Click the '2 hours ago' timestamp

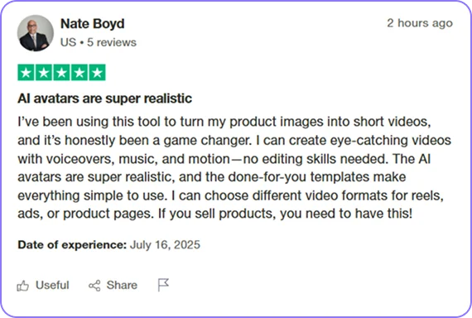click(420, 23)
